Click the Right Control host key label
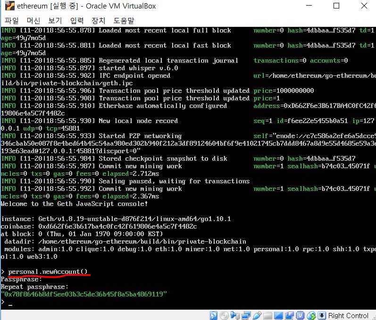The width and height of the screenshot is (376, 320). (348, 315)
